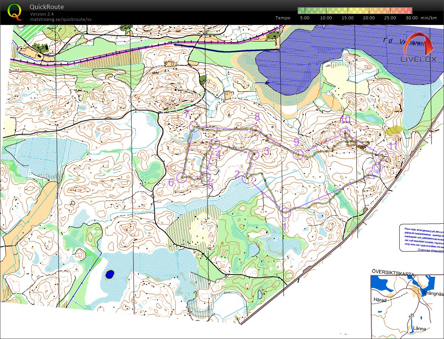Click the 30:00 tempo value
Image resolution: width=444 pixels, height=339 pixels.
click(411, 18)
